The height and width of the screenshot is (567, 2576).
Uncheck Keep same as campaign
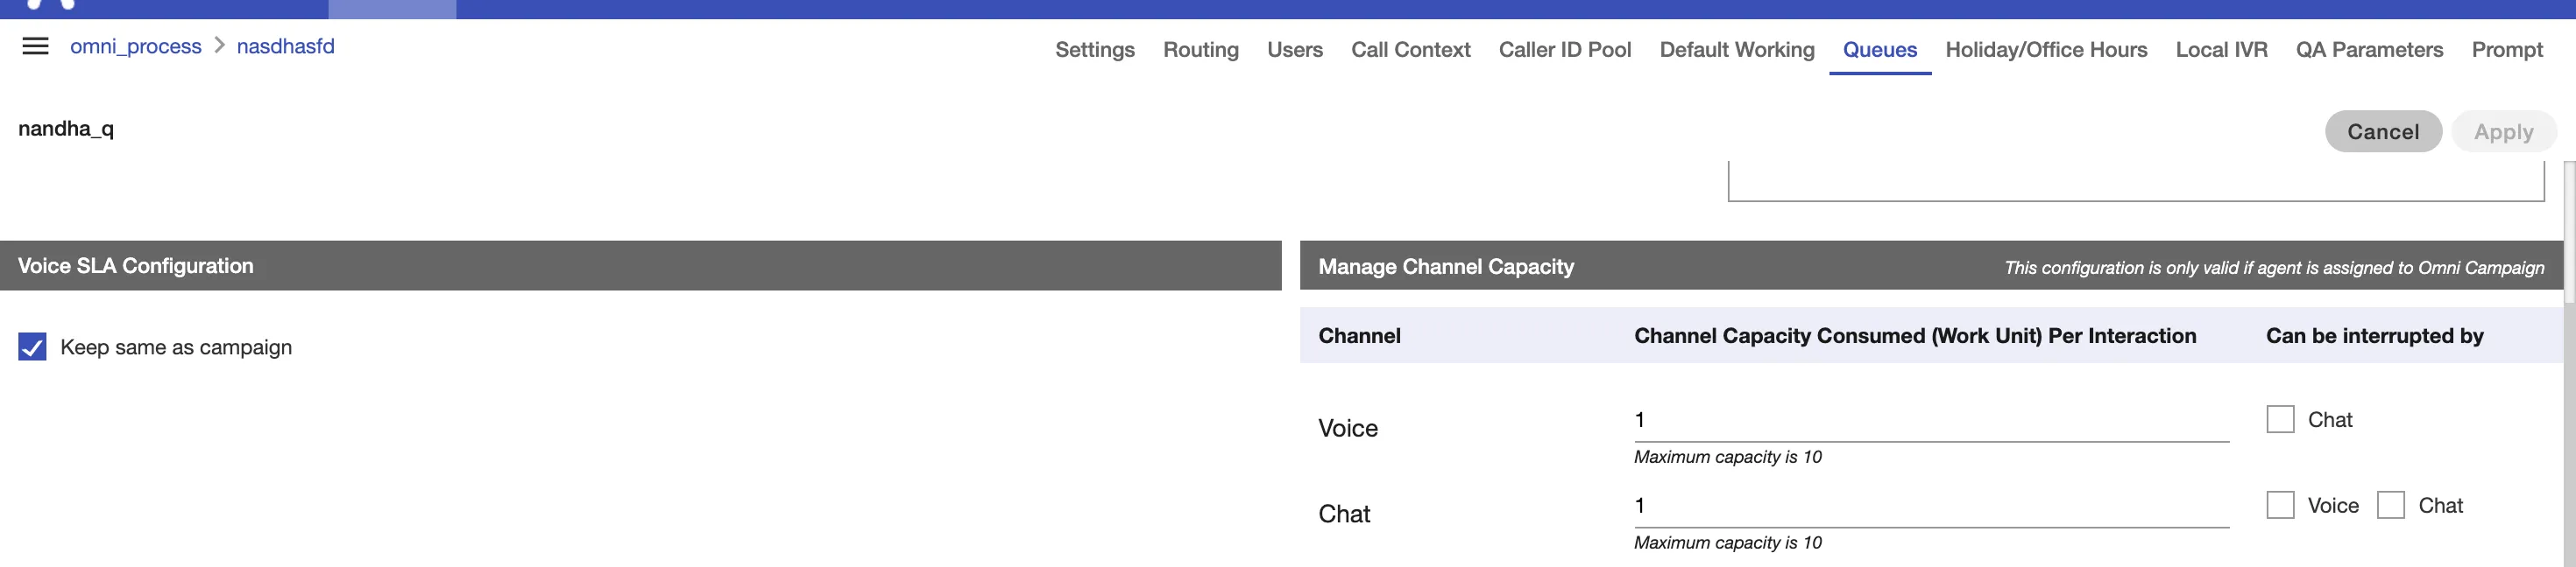32,346
